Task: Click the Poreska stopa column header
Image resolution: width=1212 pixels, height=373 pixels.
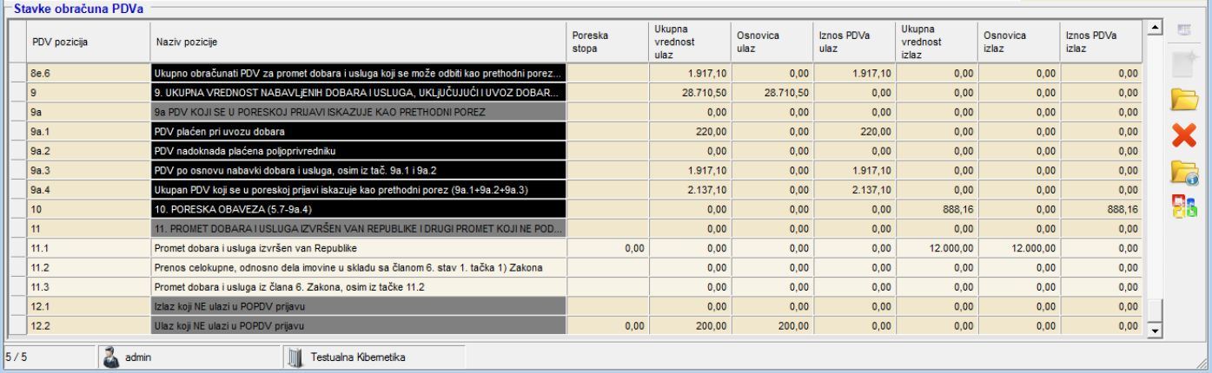Action: pyautogui.click(x=603, y=42)
